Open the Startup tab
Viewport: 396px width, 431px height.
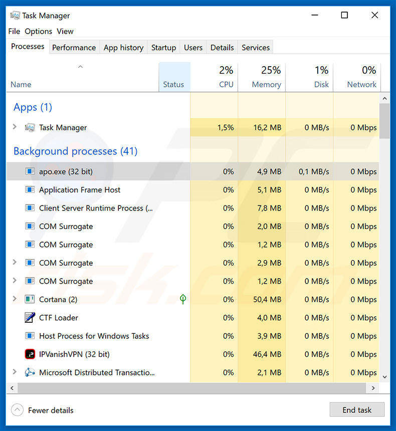pos(163,48)
